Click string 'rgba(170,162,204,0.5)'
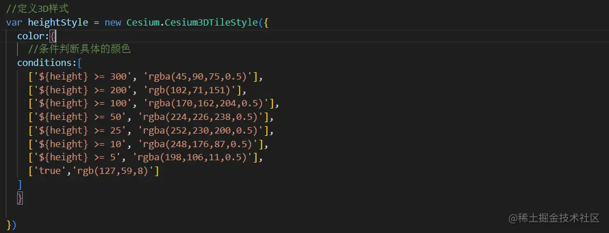609x233 pixels. 206,103
